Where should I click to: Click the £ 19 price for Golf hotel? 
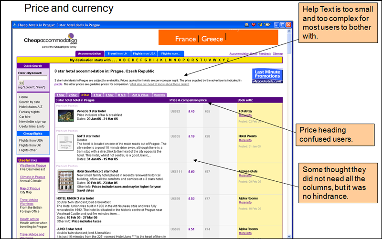pos(191,136)
